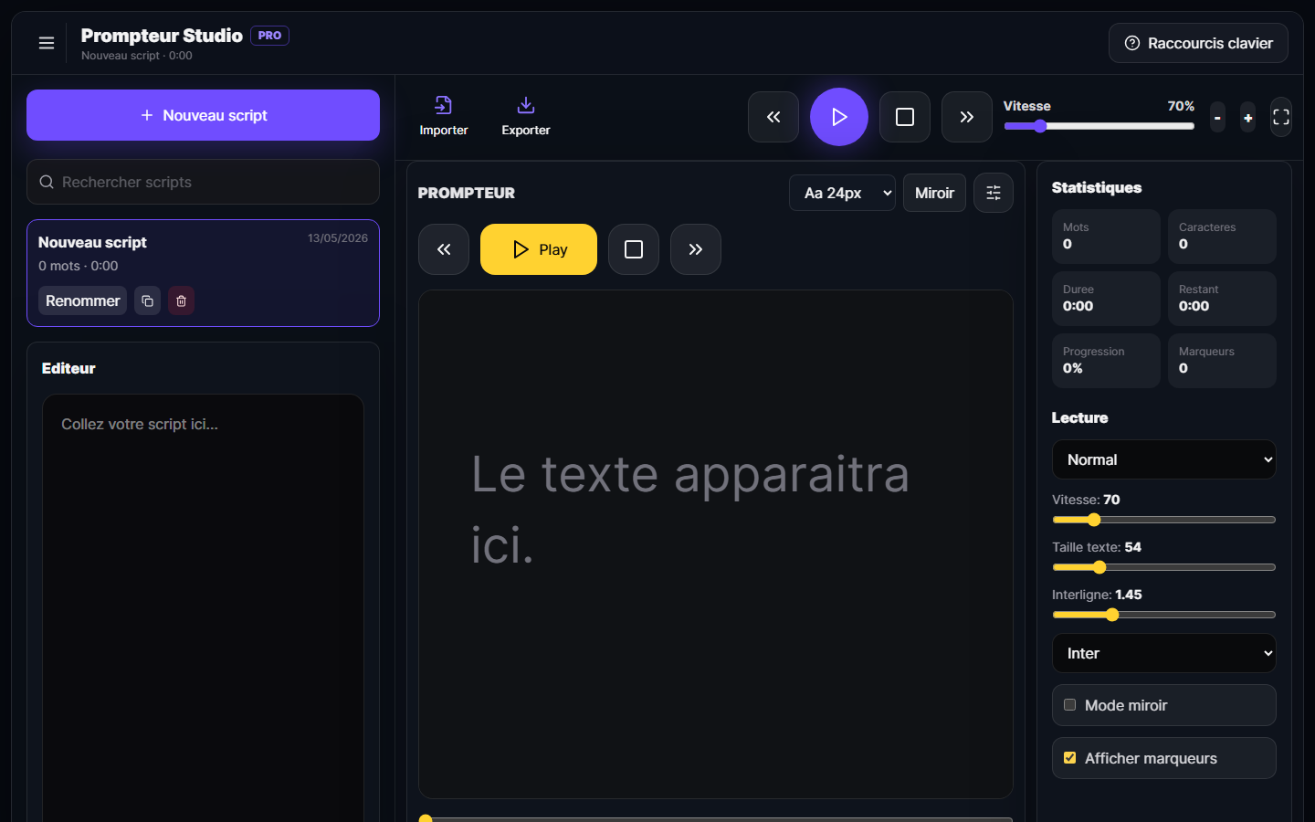The image size is (1315, 822).
Task: Click the Caracteres statistic card
Action: [1222, 237]
